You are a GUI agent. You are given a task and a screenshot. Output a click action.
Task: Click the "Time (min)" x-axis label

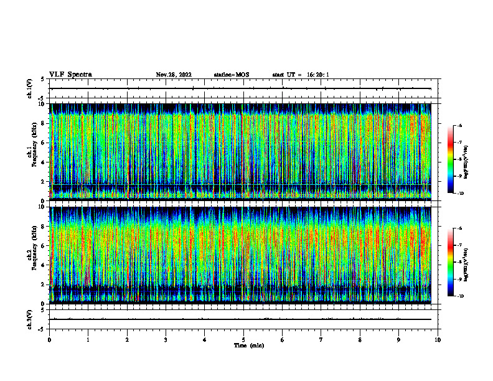(249, 346)
